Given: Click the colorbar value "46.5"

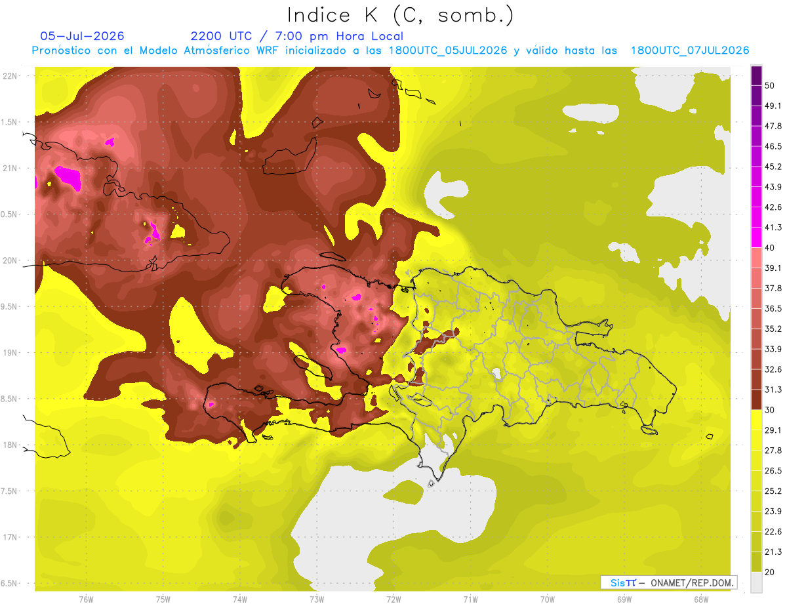Looking at the screenshot, I should click(773, 146).
